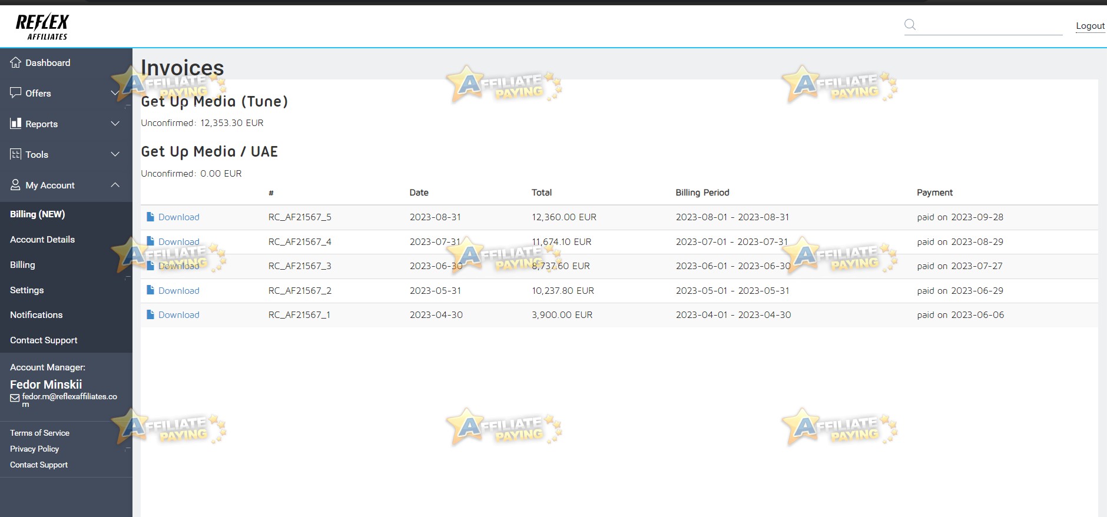Screen dimensions: 1107x517
Task: Download invoice RC_AF21567_4
Action: click(x=179, y=241)
